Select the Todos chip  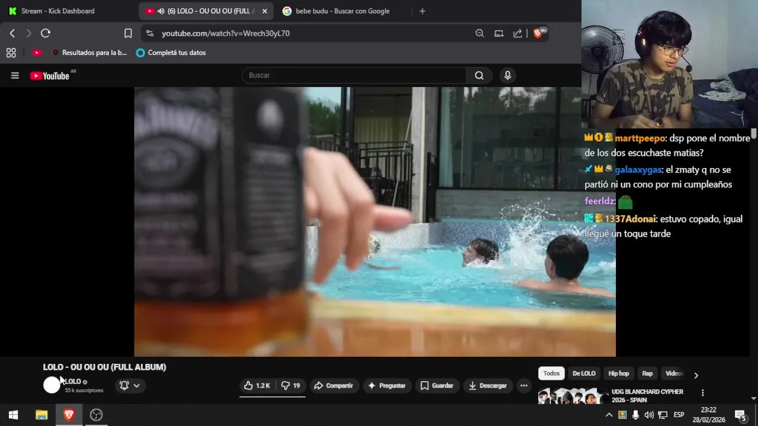551,373
